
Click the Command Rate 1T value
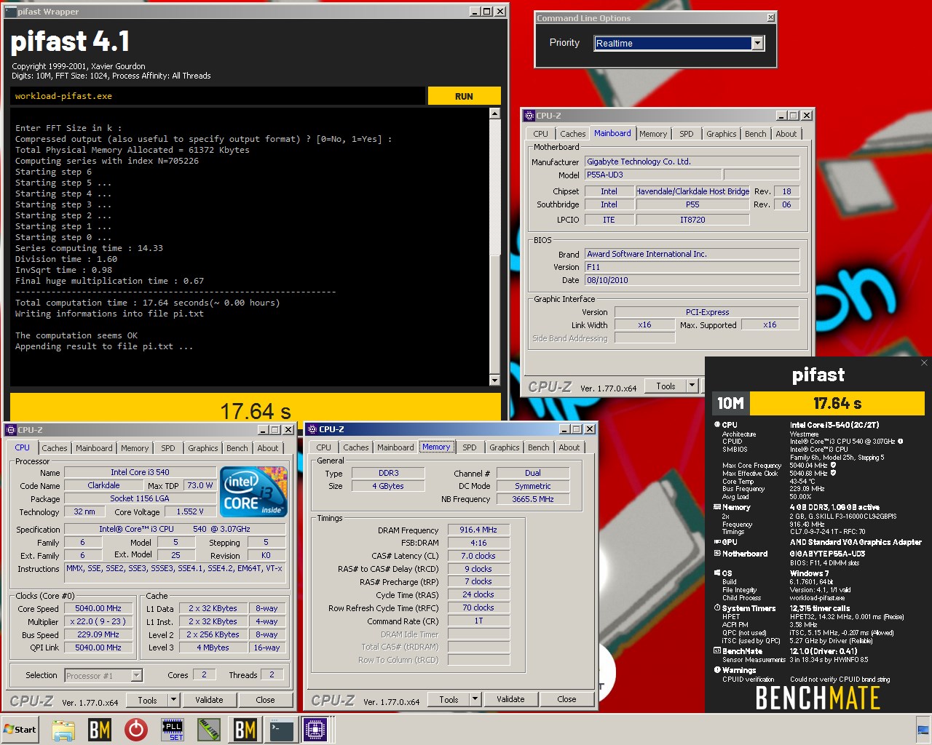coord(478,621)
